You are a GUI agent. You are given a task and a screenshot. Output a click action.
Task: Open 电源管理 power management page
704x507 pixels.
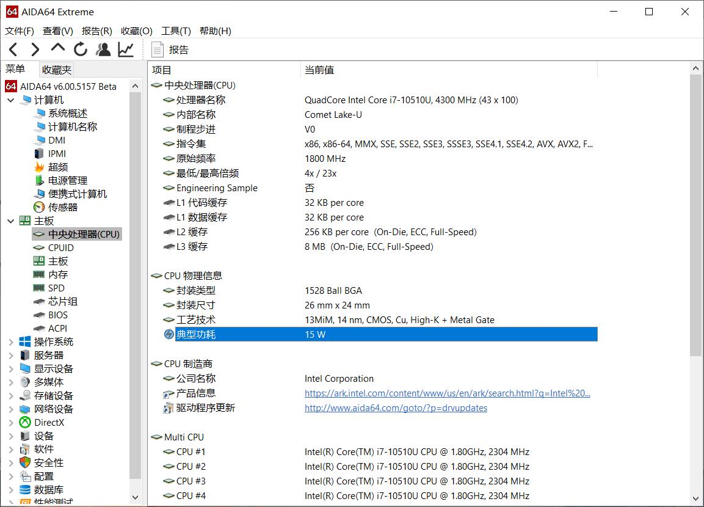pyautogui.click(x=67, y=180)
